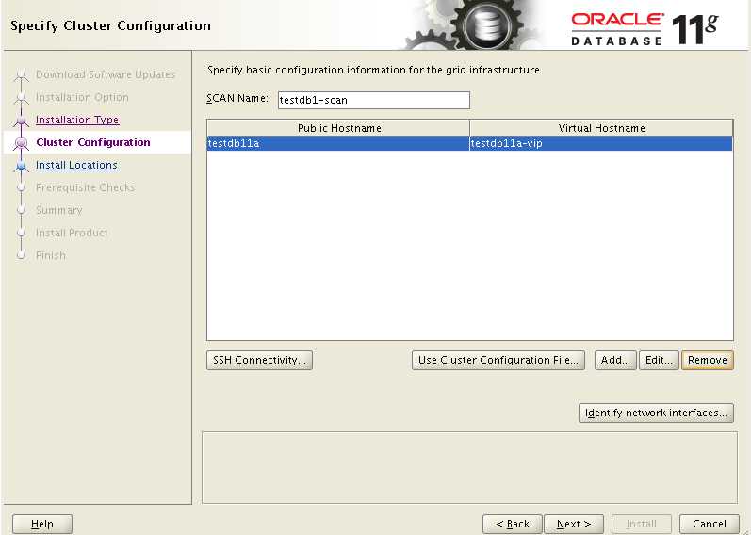Select the testdb11a-vip virtual hostname cell

pyautogui.click(x=601, y=143)
